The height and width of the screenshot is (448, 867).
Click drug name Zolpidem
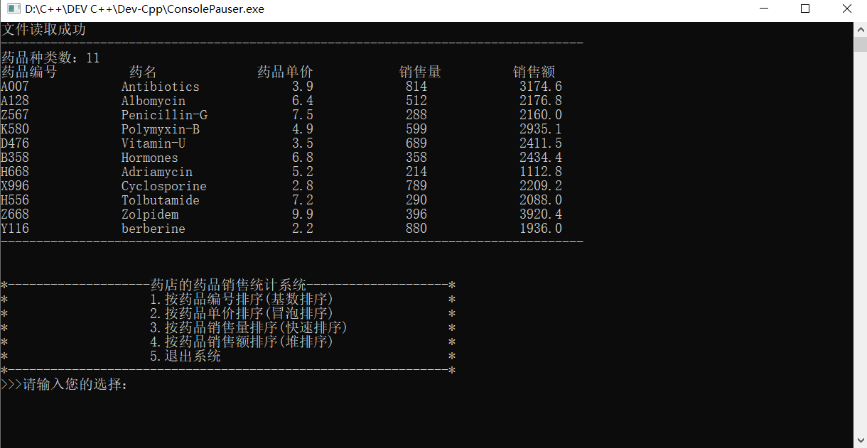(x=150, y=214)
